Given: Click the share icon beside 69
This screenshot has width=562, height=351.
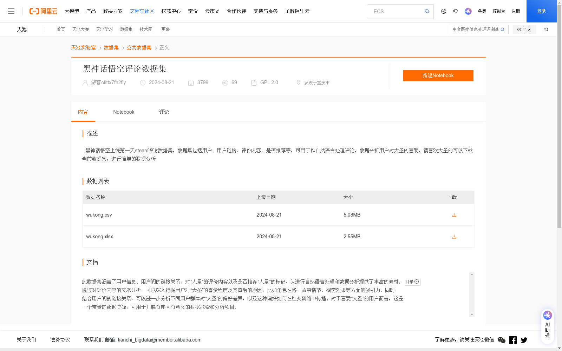Looking at the screenshot, I should point(225,83).
